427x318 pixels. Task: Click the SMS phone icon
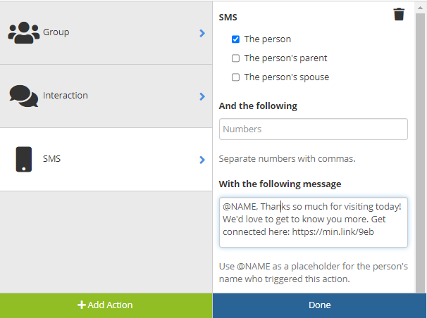coord(24,159)
